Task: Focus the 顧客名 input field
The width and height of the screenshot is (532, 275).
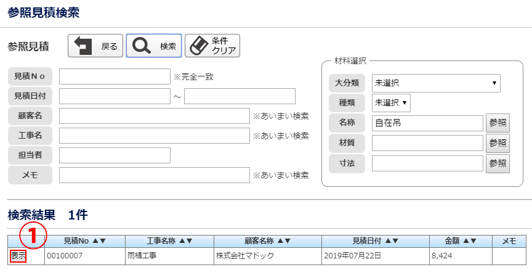Action: point(154,116)
